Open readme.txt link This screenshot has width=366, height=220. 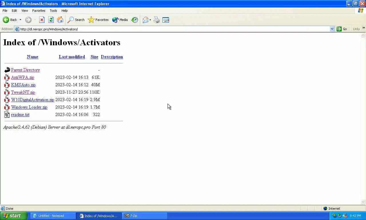point(20,115)
